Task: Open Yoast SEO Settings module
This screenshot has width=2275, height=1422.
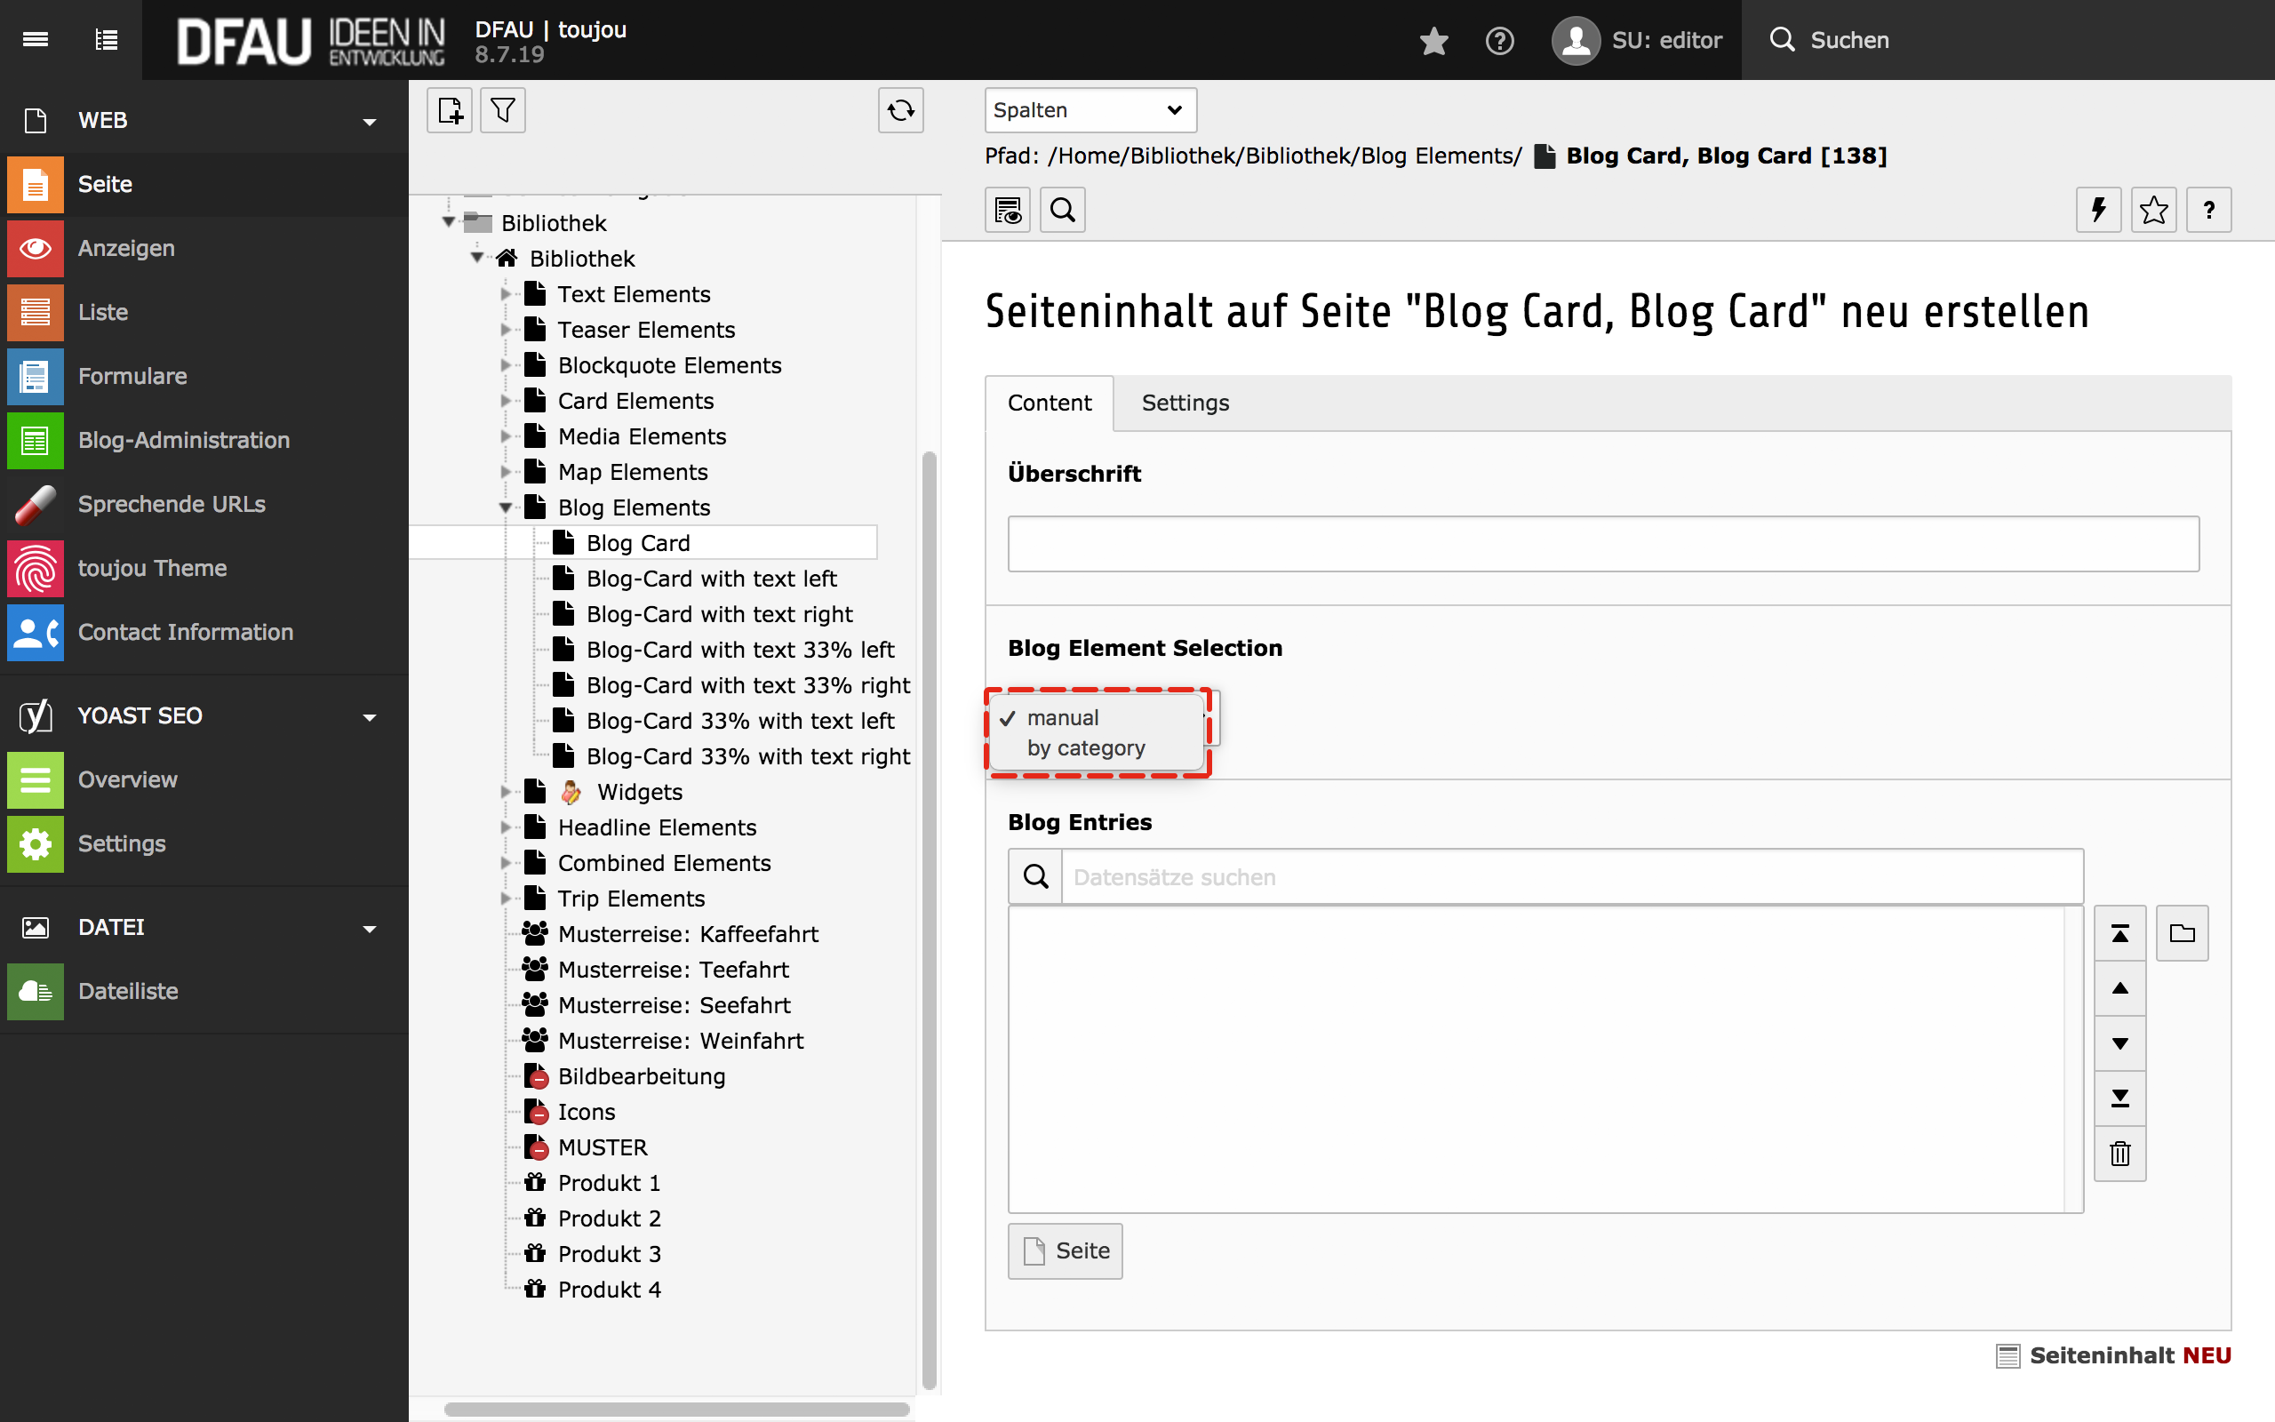Action: pos(204,843)
